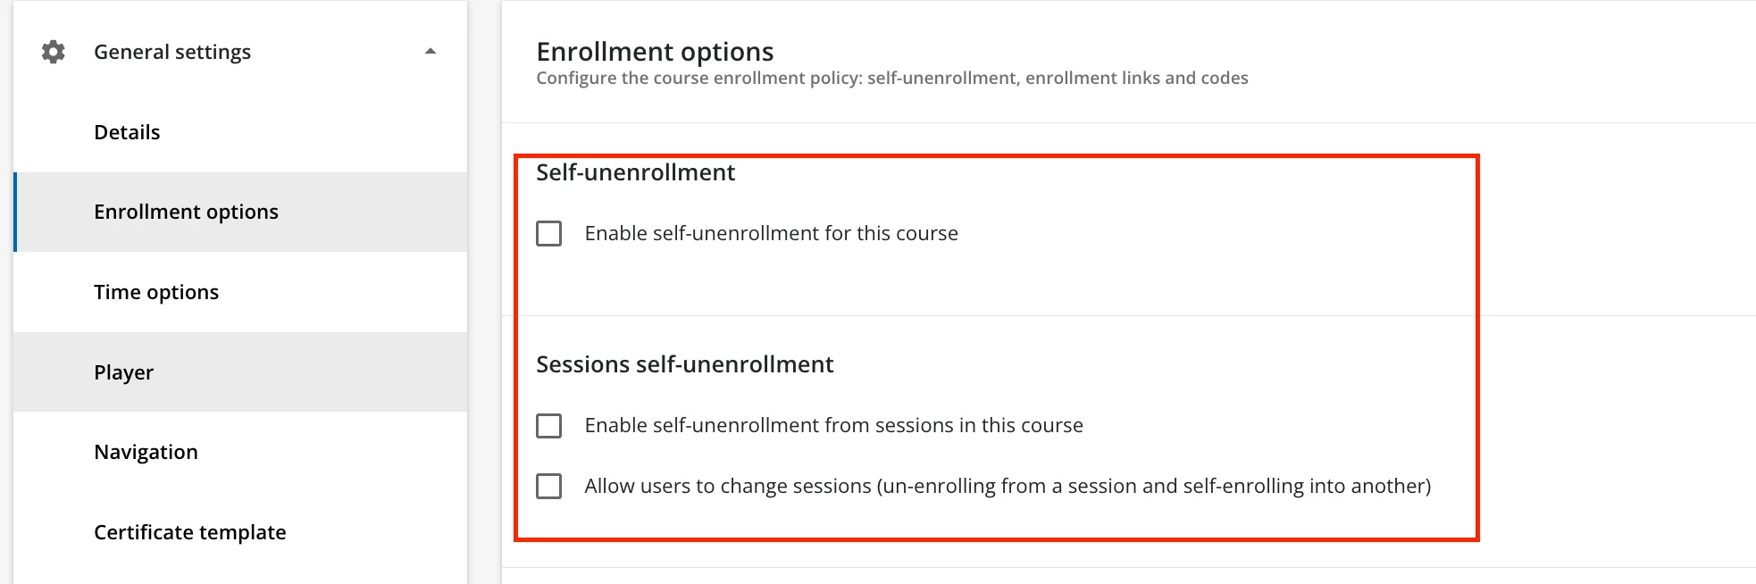1756x584 pixels.
Task: Enable self-unenrollment for this course checkbox
Action: pyautogui.click(x=549, y=234)
